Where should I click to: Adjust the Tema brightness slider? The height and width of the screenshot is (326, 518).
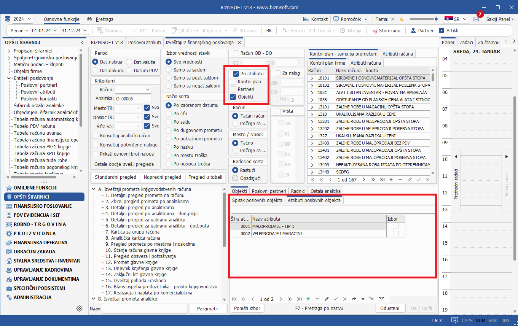[x=436, y=19]
